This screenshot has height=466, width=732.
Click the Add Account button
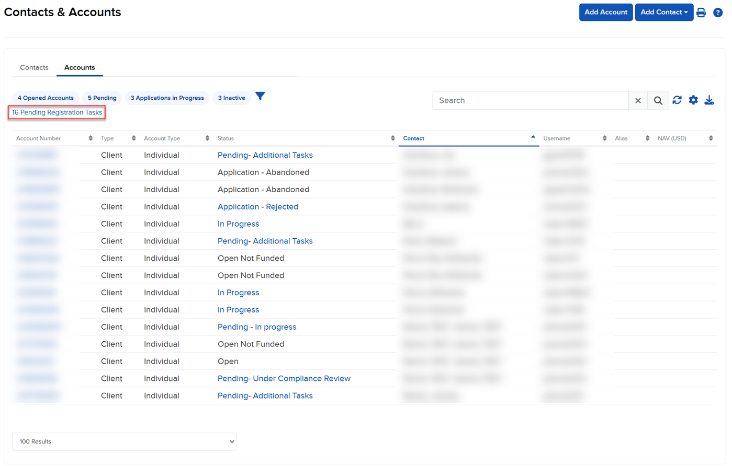click(605, 12)
